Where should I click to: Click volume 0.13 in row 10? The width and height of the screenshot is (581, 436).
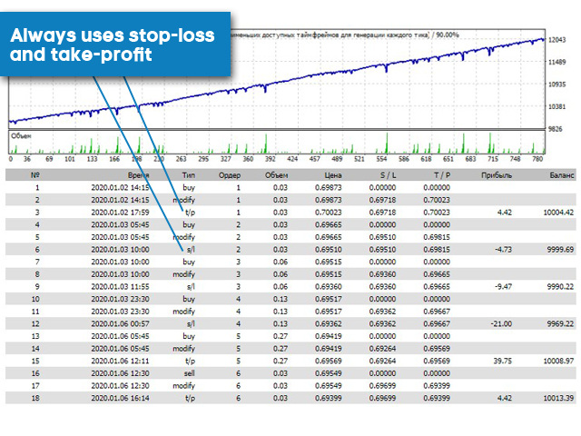[281, 299]
